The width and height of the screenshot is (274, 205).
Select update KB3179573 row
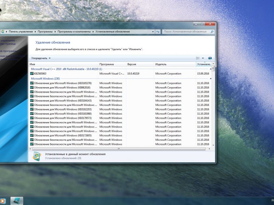120,118
